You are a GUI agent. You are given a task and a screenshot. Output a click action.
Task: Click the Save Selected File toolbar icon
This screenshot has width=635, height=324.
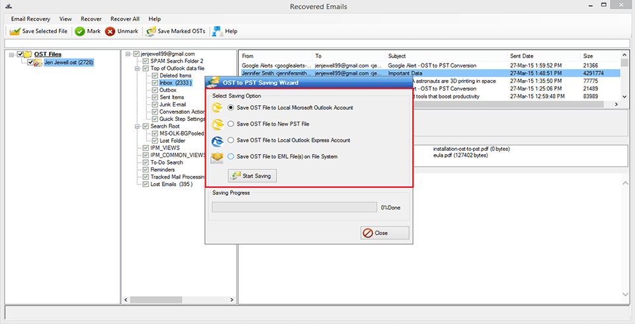pyautogui.click(x=15, y=31)
